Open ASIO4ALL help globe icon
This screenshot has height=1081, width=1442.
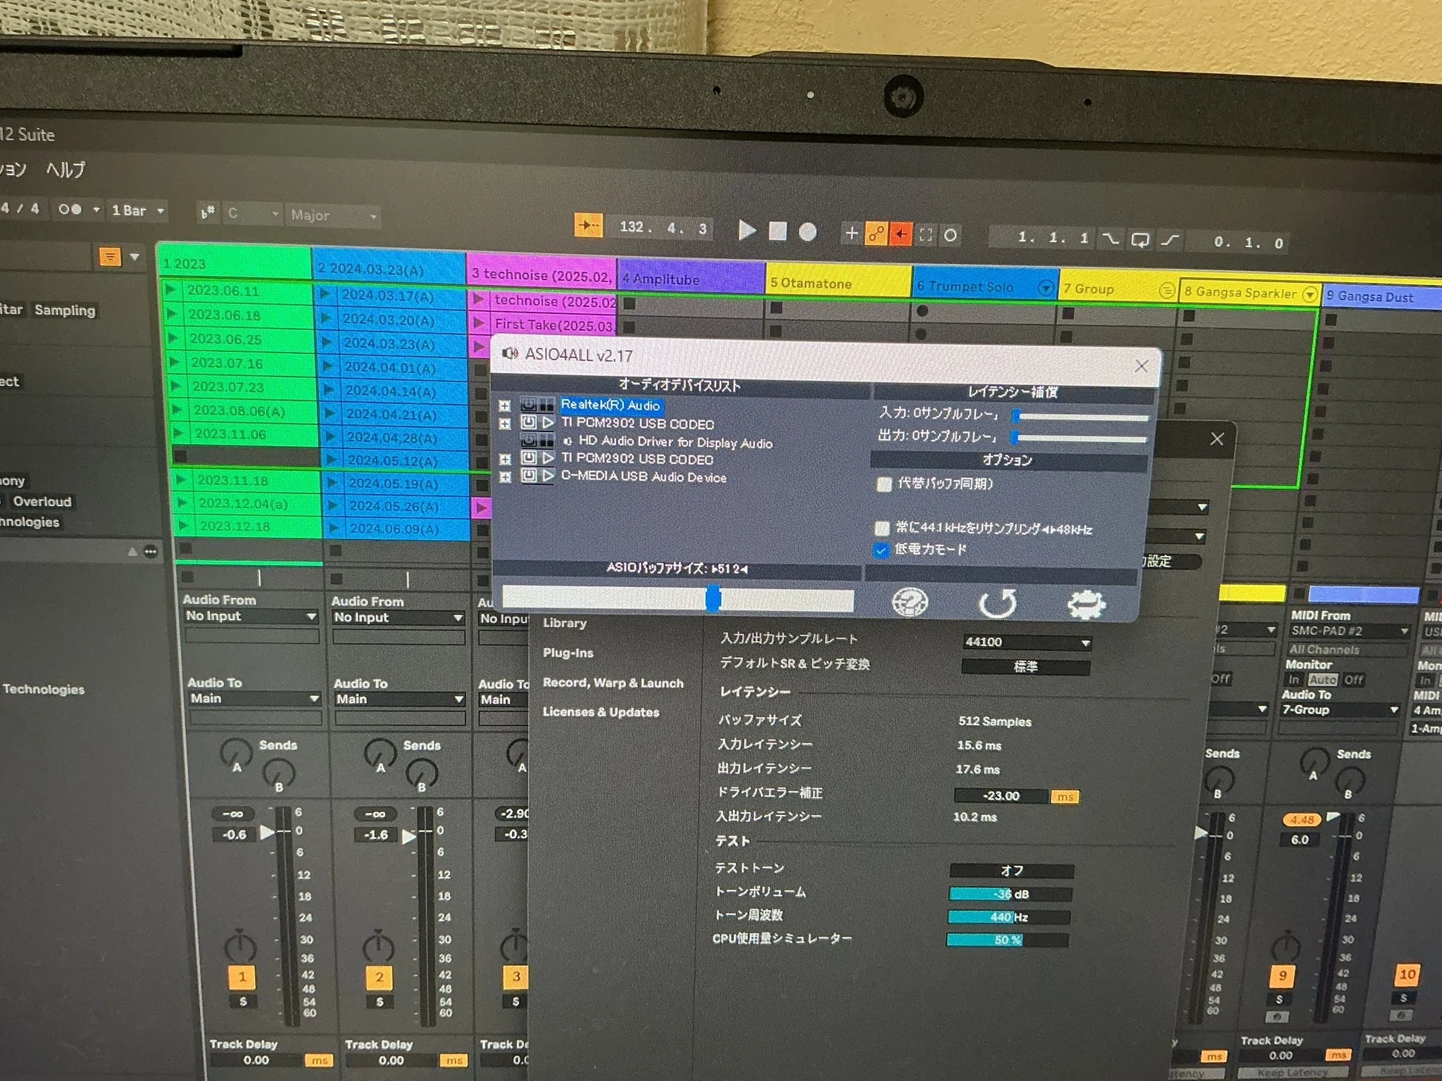tap(910, 602)
